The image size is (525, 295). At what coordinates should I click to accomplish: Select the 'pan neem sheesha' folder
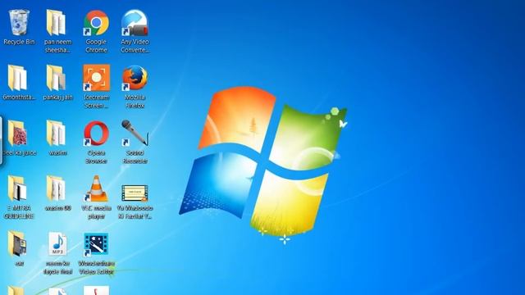57,31
